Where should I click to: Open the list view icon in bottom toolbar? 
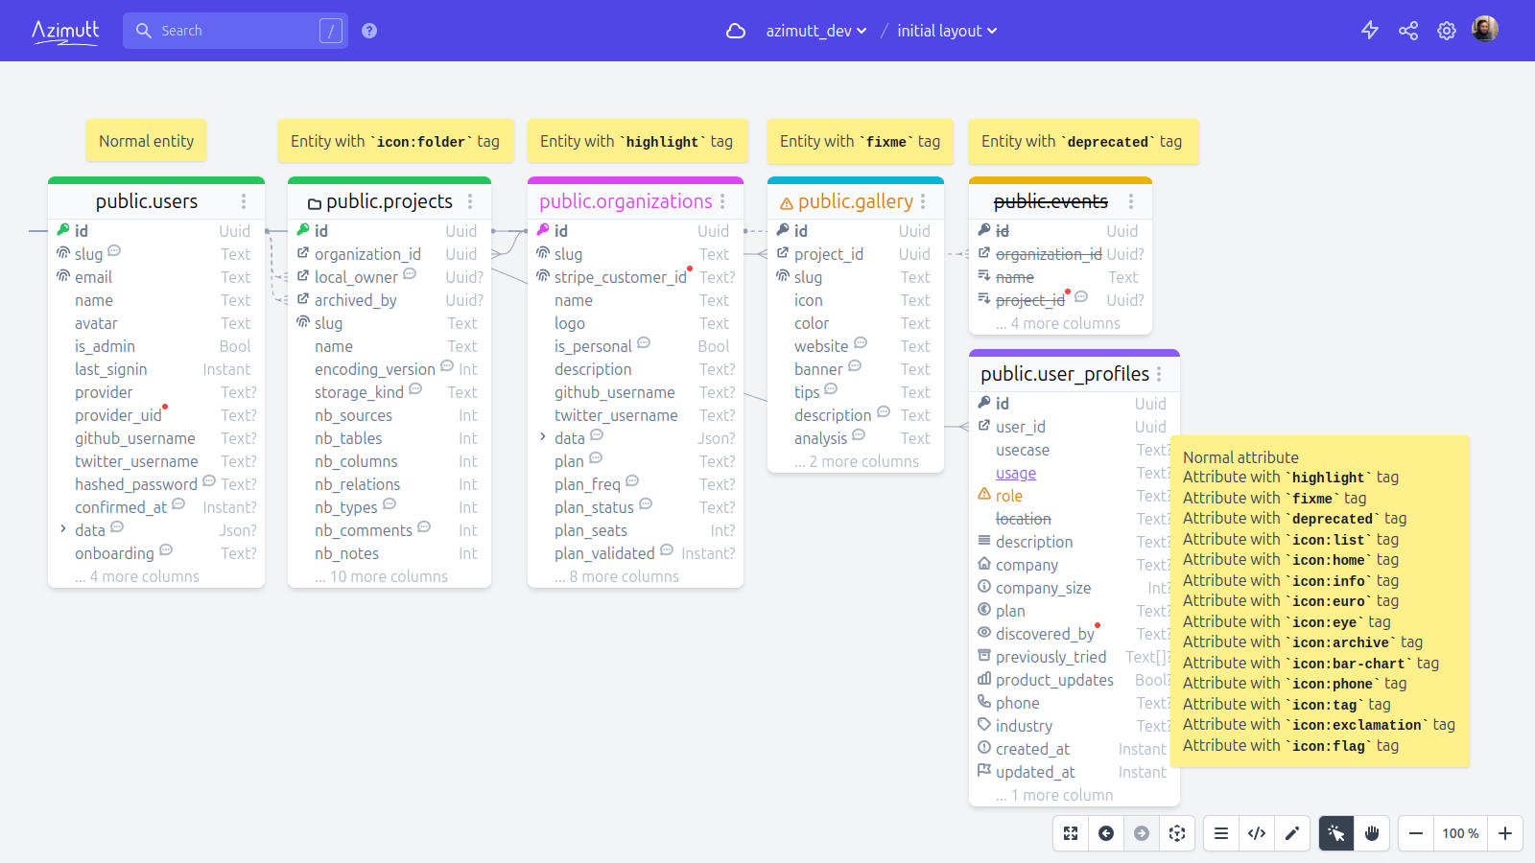tap(1221, 833)
